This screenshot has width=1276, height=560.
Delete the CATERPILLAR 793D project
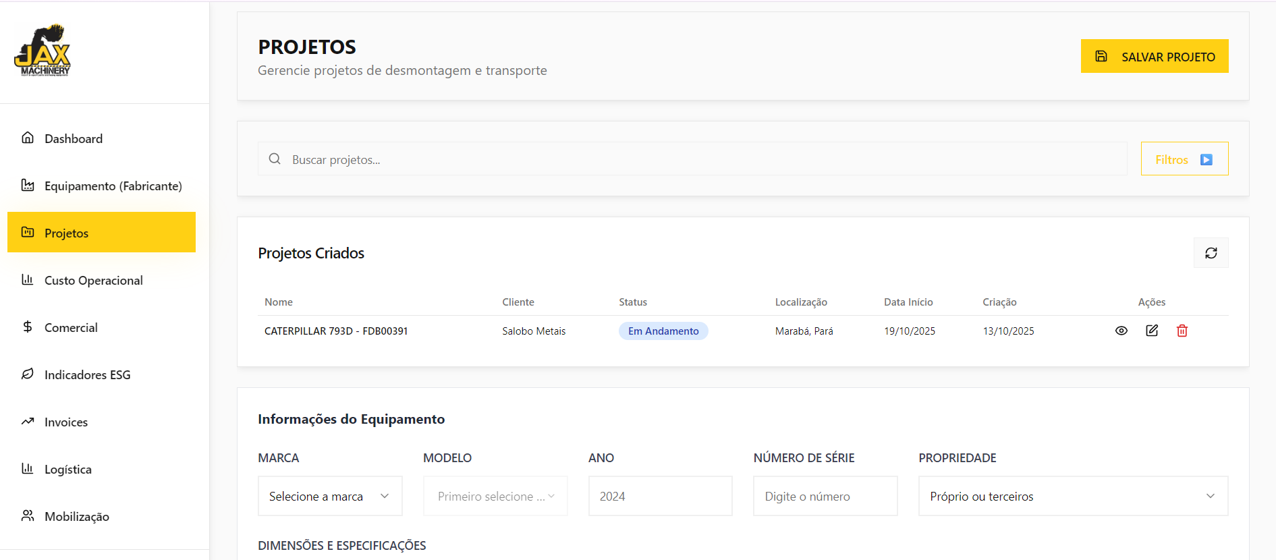pyautogui.click(x=1182, y=331)
